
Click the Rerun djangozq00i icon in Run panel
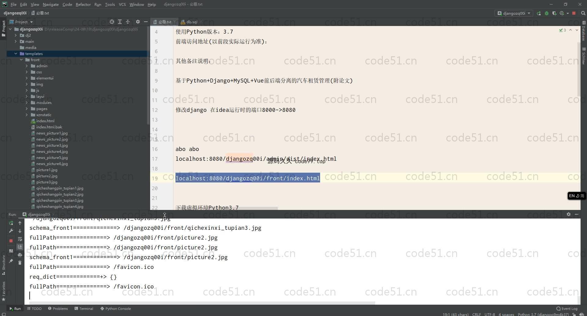(x=11, y=223)
